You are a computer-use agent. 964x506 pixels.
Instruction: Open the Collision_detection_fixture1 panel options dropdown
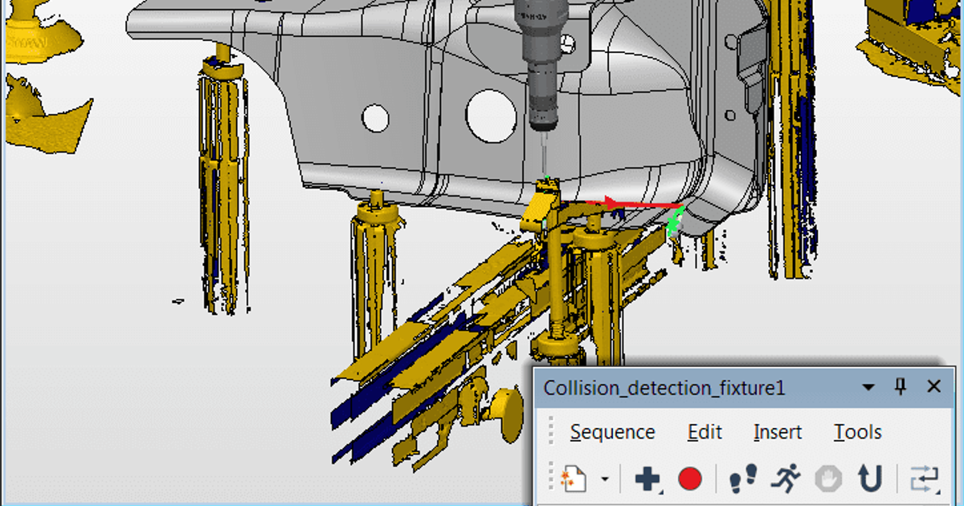(868, 387)
